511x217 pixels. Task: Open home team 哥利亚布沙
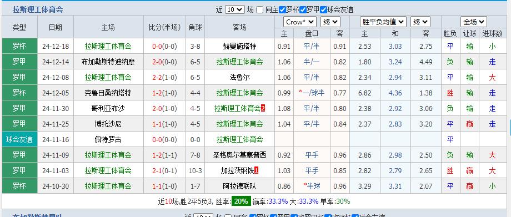[x=108, y=109]
